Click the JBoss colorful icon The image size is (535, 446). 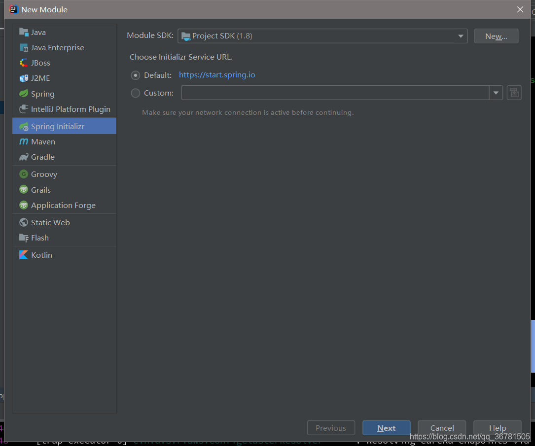pyautogui.click(x=24, y=63)
